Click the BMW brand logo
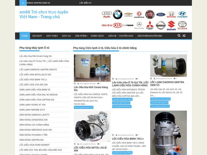The width and height of the screenshot is (207, 155). click(x=118, y=14)
